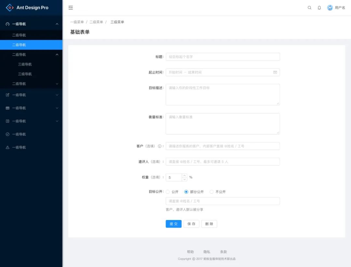Increase the 权重 value with up arrow
This screenshot has width=351, height=267.
pyautogui.click(x=185, y=176)
